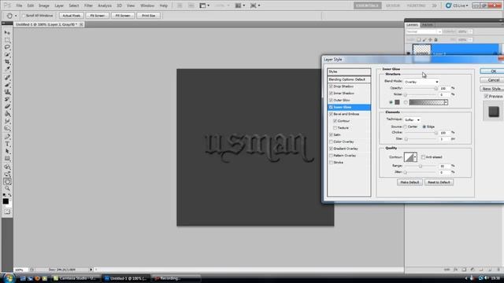Viewport: 504px width, 283px height.
Task: Select the Eraser tool
Action: pyautogui.click(x=7, y=106)
